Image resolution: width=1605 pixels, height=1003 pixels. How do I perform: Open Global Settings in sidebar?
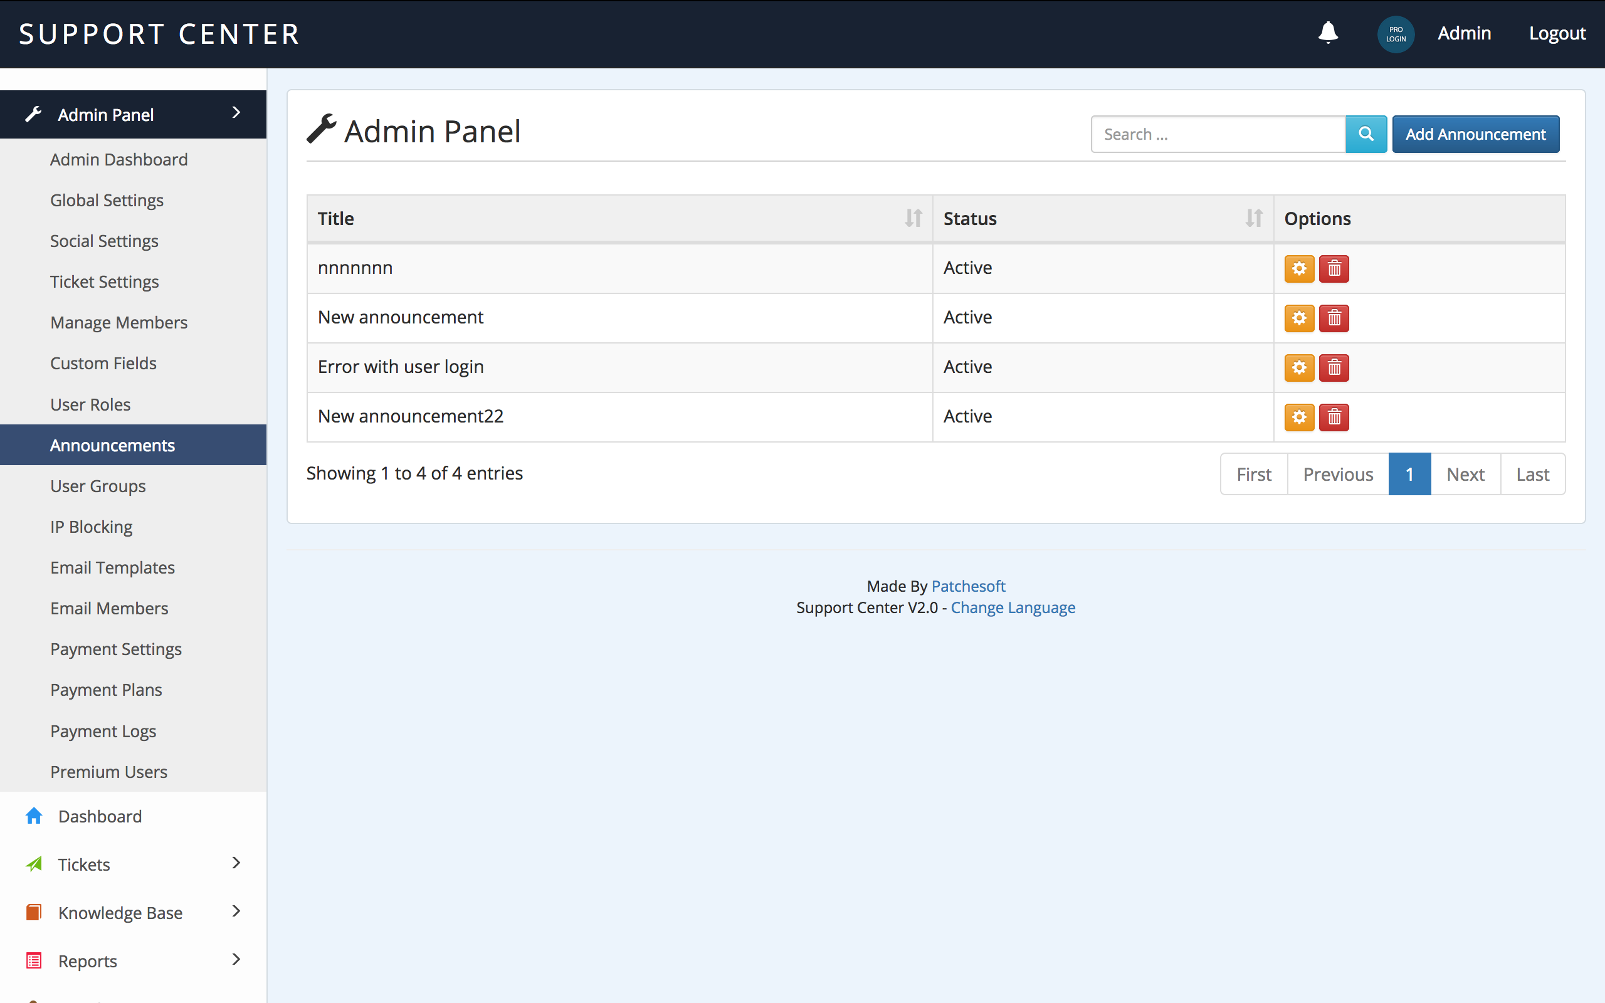107,201
